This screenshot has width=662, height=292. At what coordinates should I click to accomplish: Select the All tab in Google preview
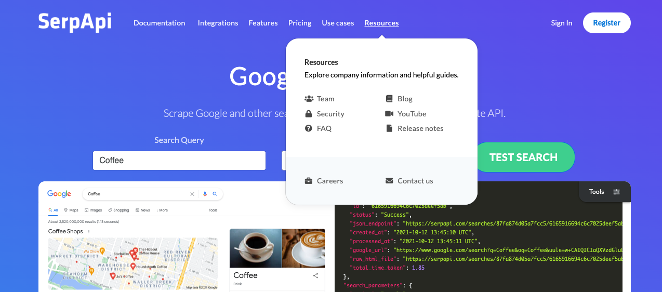pyautogui.click(x=53, y=210)
